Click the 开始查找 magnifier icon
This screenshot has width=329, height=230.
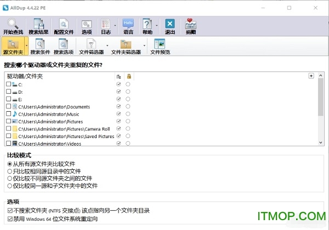point(14,24)
